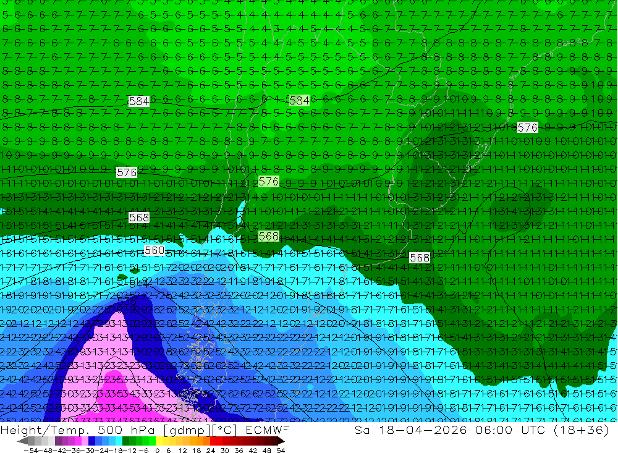The image size is (618, 453).
Task: Click the green-highlighted 576 contour label
Action: [x=269, y=181]
